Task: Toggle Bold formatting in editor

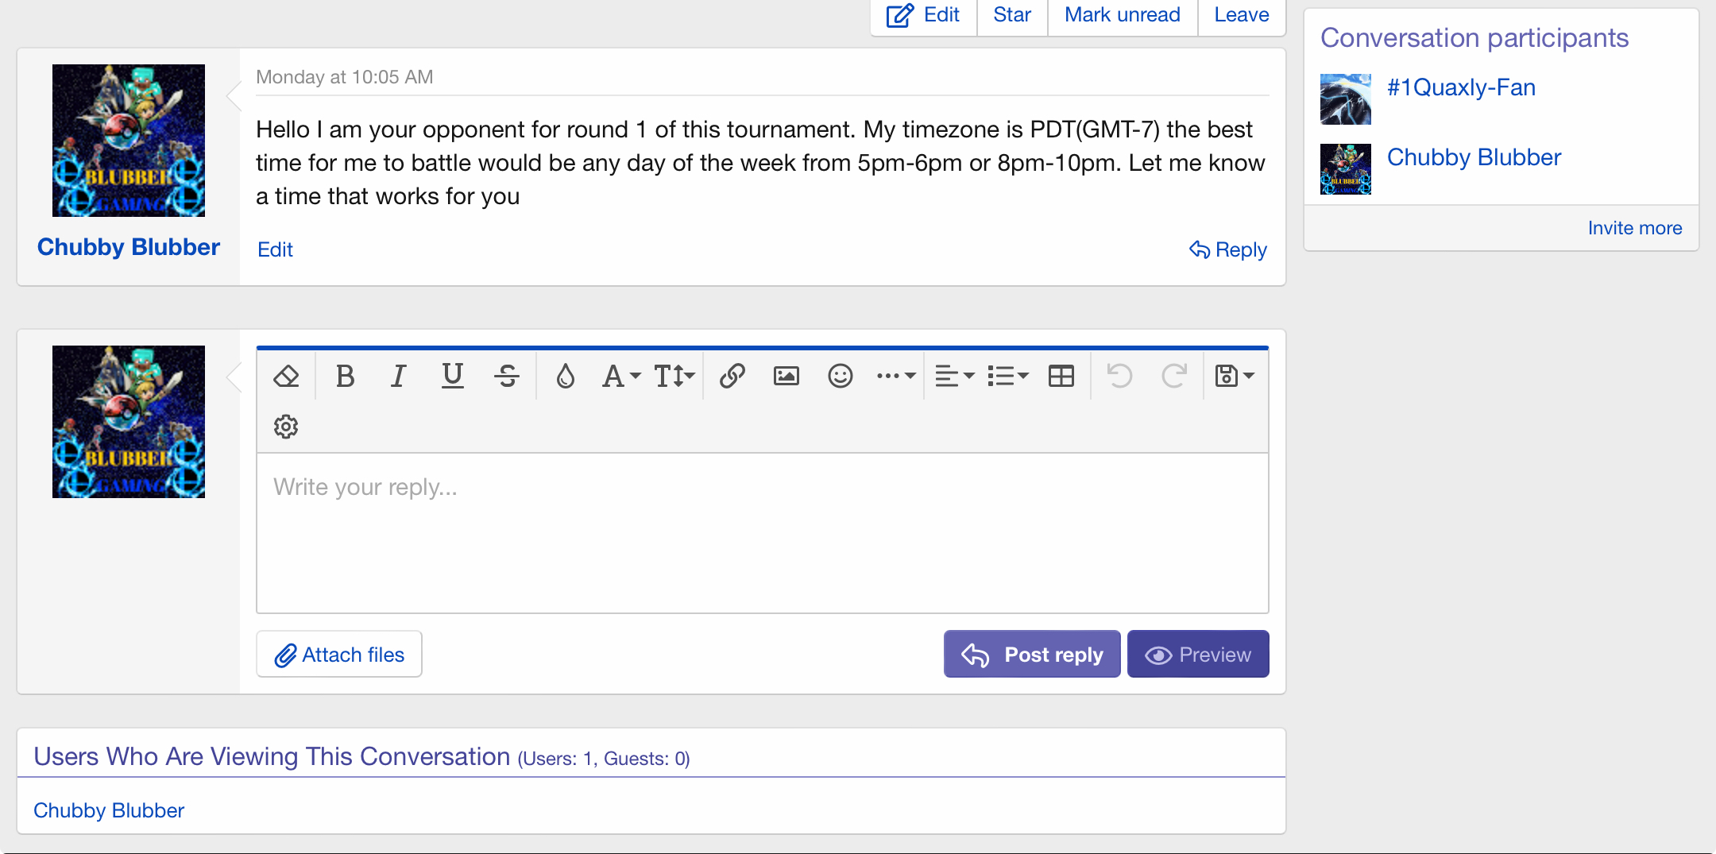Action: [x=345, y=376]
